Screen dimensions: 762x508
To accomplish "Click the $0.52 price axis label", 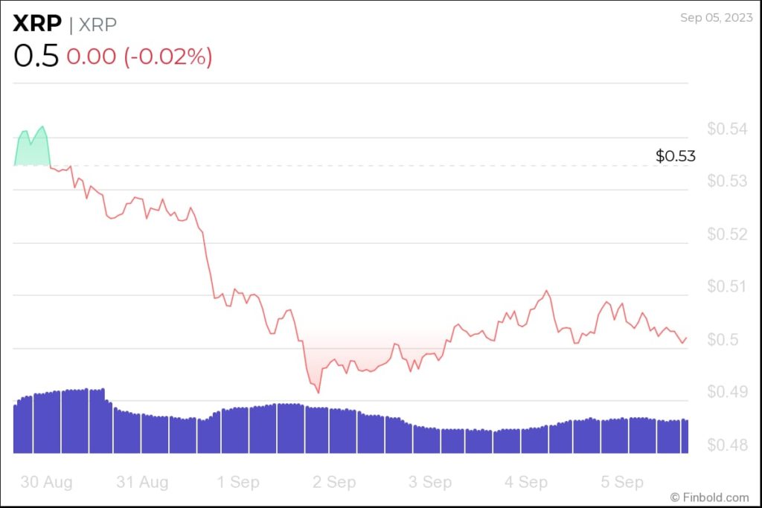I will [x=726, y=234].
